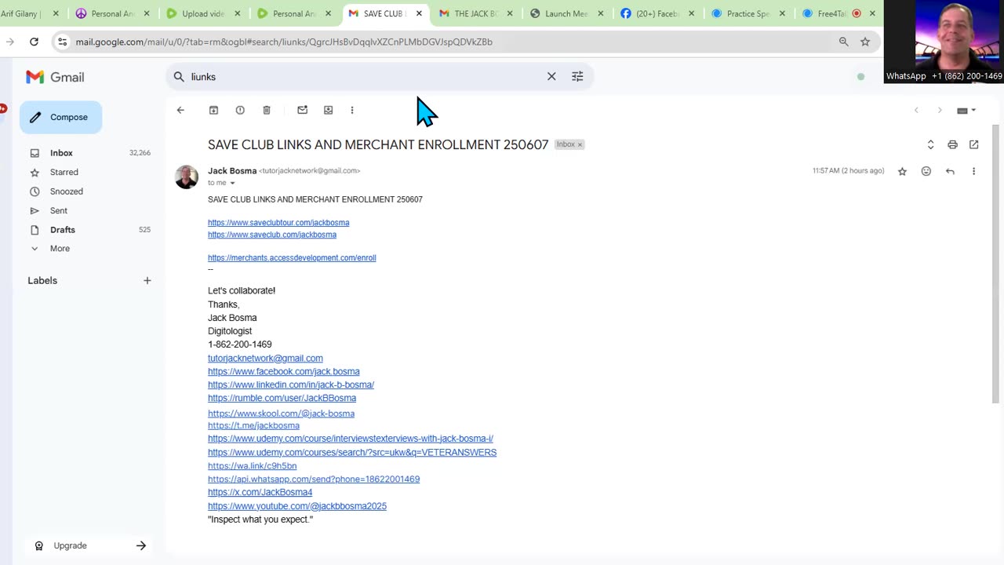Open the LinkedIn jack-b-bosma link
This screenshot has width=1004, height=565.
pyautogui.click(x=291, y=385)
